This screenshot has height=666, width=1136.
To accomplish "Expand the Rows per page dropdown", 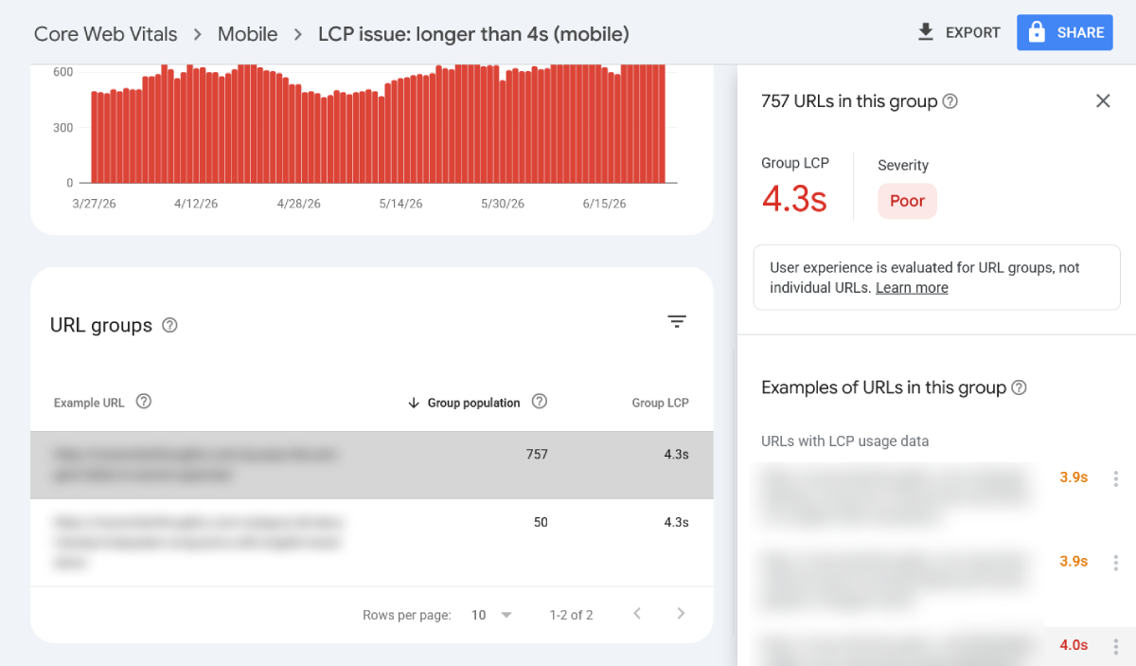I will pyautogui.click(x=492, y=615).
